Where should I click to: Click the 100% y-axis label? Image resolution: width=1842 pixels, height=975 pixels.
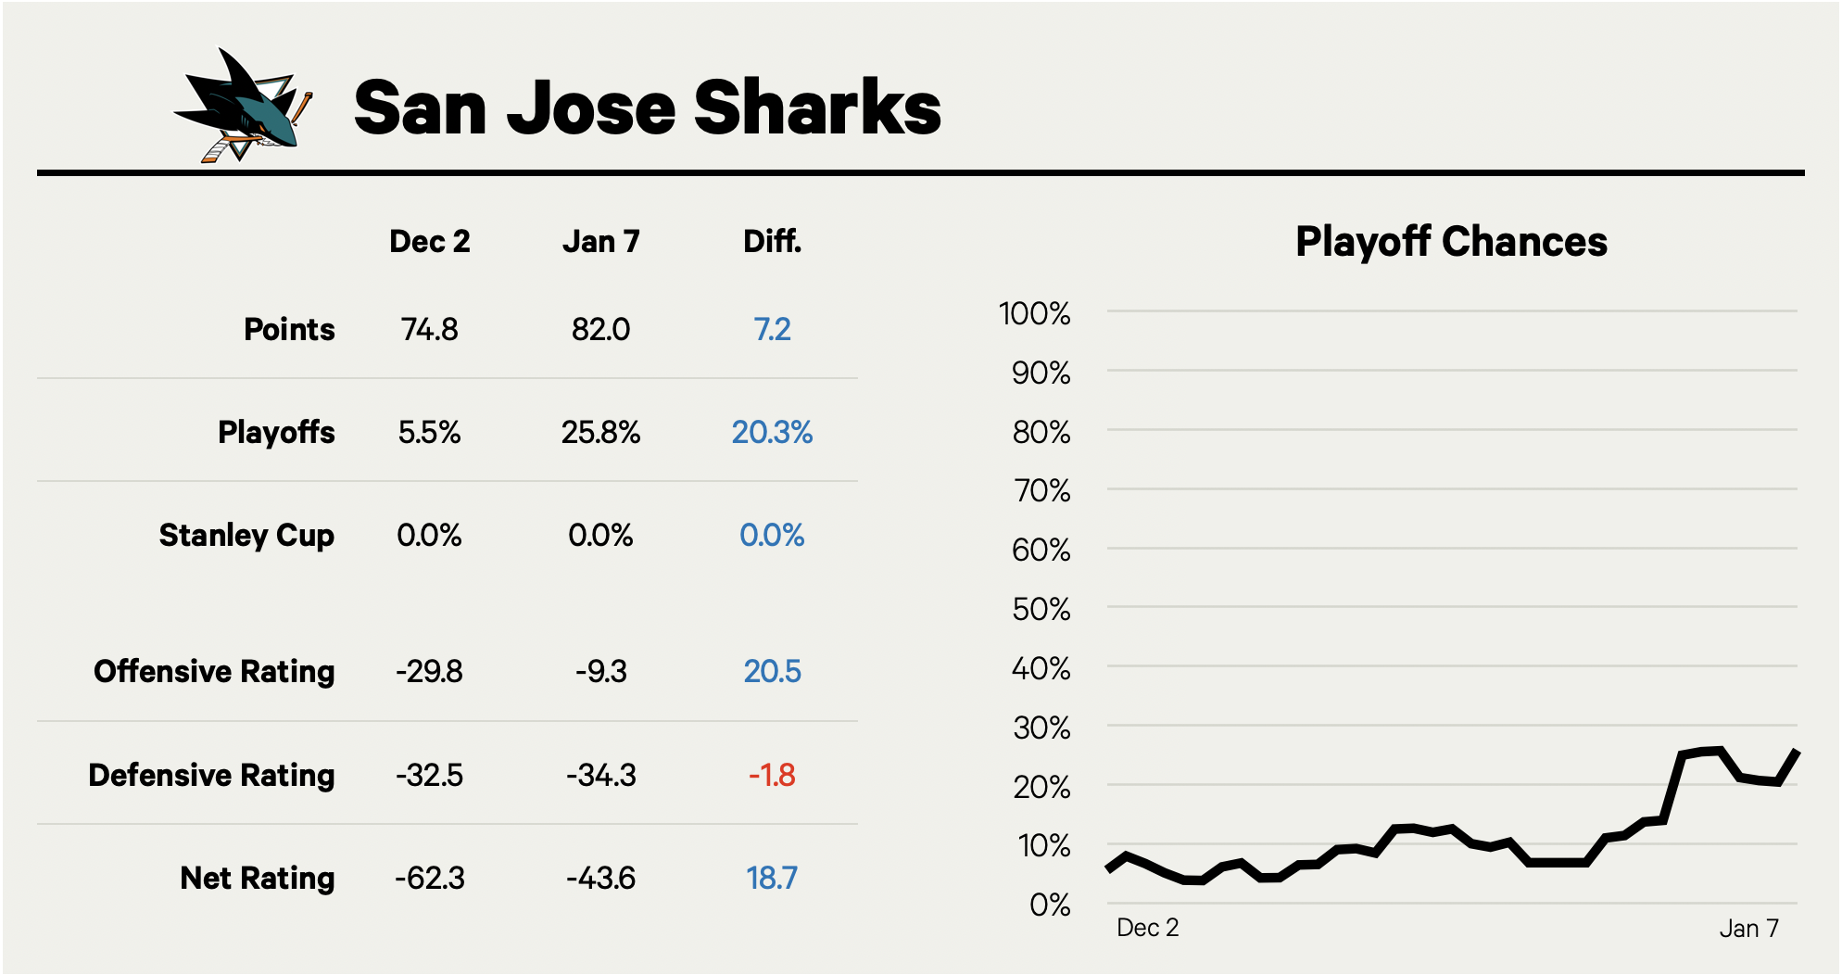pyautogui.click(x=1034, y=314)
